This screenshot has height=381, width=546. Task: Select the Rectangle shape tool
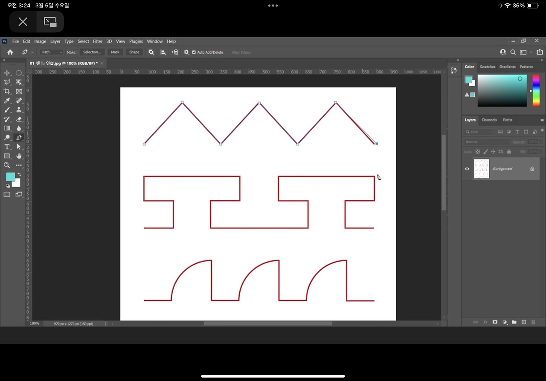[7, 156]
